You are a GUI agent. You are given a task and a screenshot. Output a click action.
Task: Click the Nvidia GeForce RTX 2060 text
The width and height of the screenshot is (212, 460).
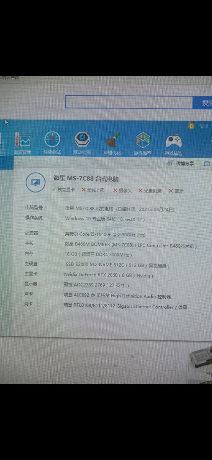pyautogui.click(x=108, y=275)
